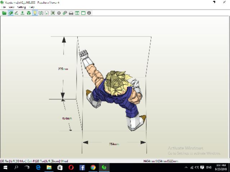Click the volume speaker tray icon
The image size is (230, 172).
197,168
